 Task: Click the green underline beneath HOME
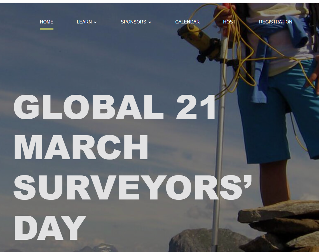coord(46,28)
